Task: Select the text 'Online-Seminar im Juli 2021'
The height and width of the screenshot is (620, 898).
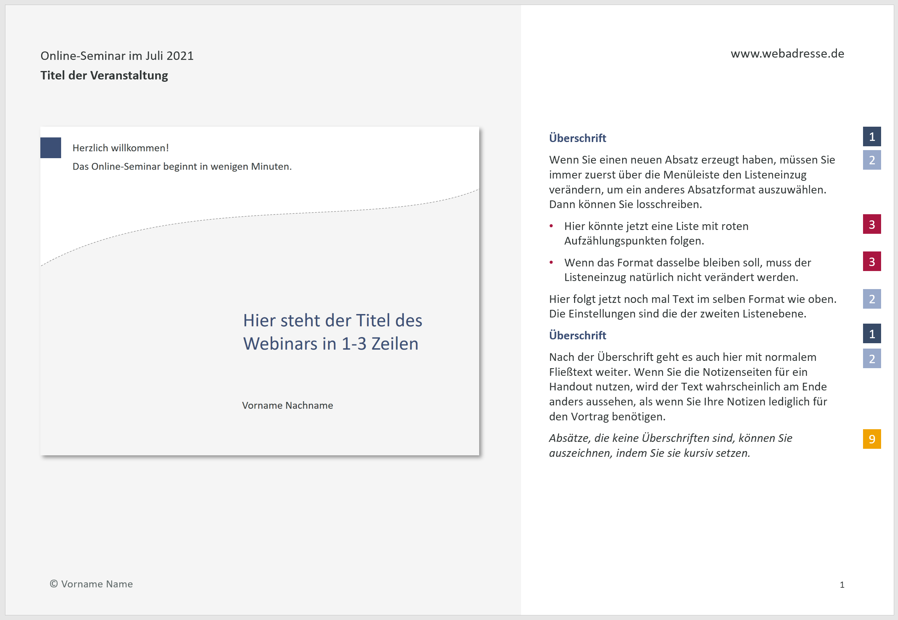Action: point(117,56)
